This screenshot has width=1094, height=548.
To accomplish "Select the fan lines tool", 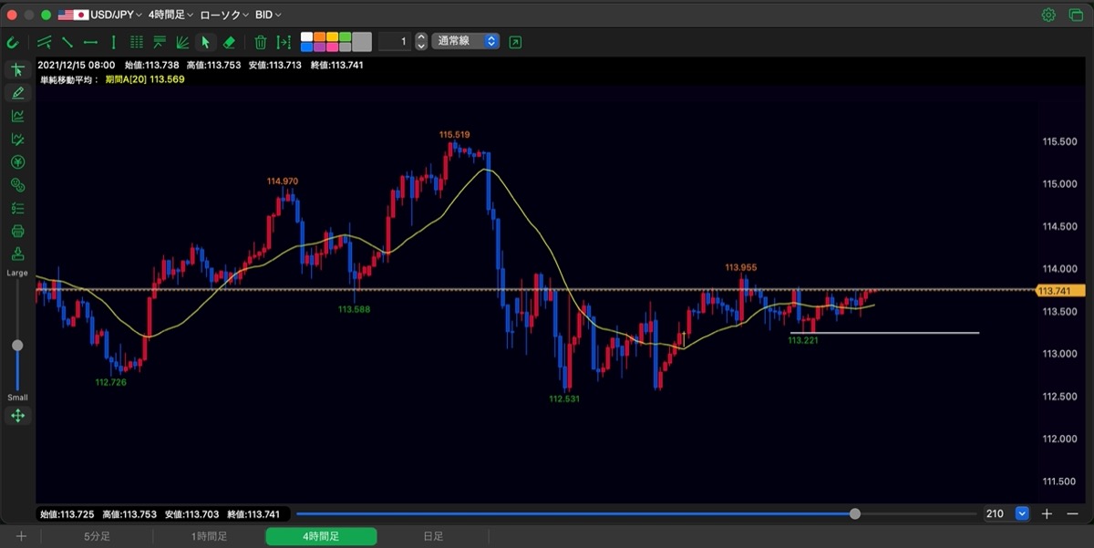I will click(182, 42).
